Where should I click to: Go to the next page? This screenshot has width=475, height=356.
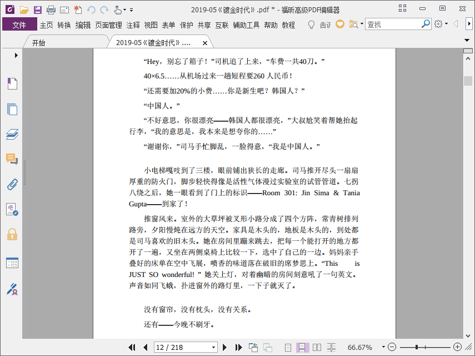(224, 347)
